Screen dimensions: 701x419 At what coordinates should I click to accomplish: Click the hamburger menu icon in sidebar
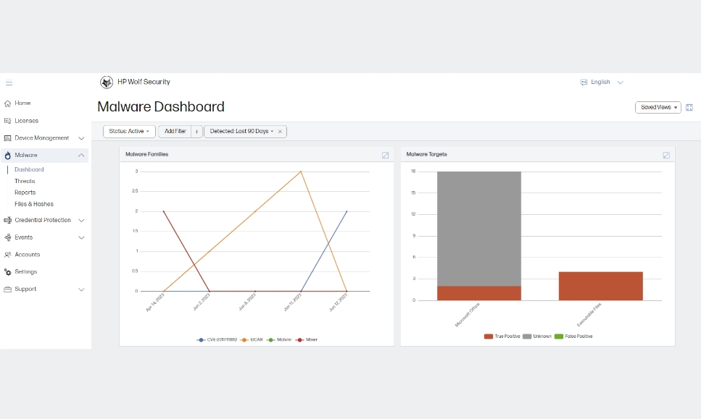(9, 83)
